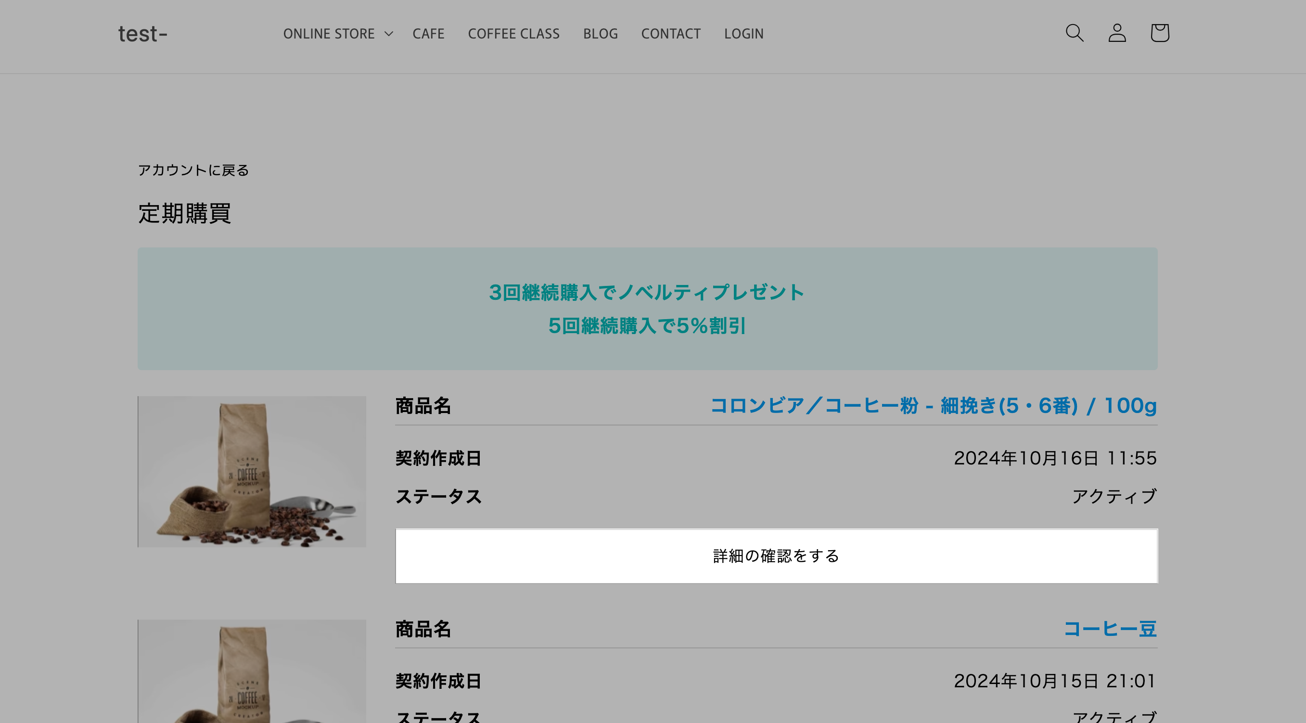Go back via アカウントに戻る link
This screenshot has width=1306, height=723.
[x=193, y=170]
